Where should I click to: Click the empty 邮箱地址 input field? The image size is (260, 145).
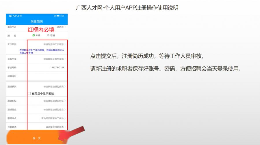coord(47,76)
